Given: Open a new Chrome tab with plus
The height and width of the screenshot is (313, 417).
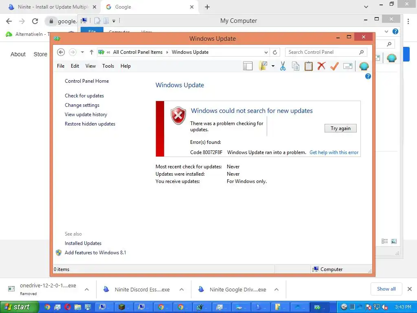Looking at the screenshot, I should pos(207,7).
